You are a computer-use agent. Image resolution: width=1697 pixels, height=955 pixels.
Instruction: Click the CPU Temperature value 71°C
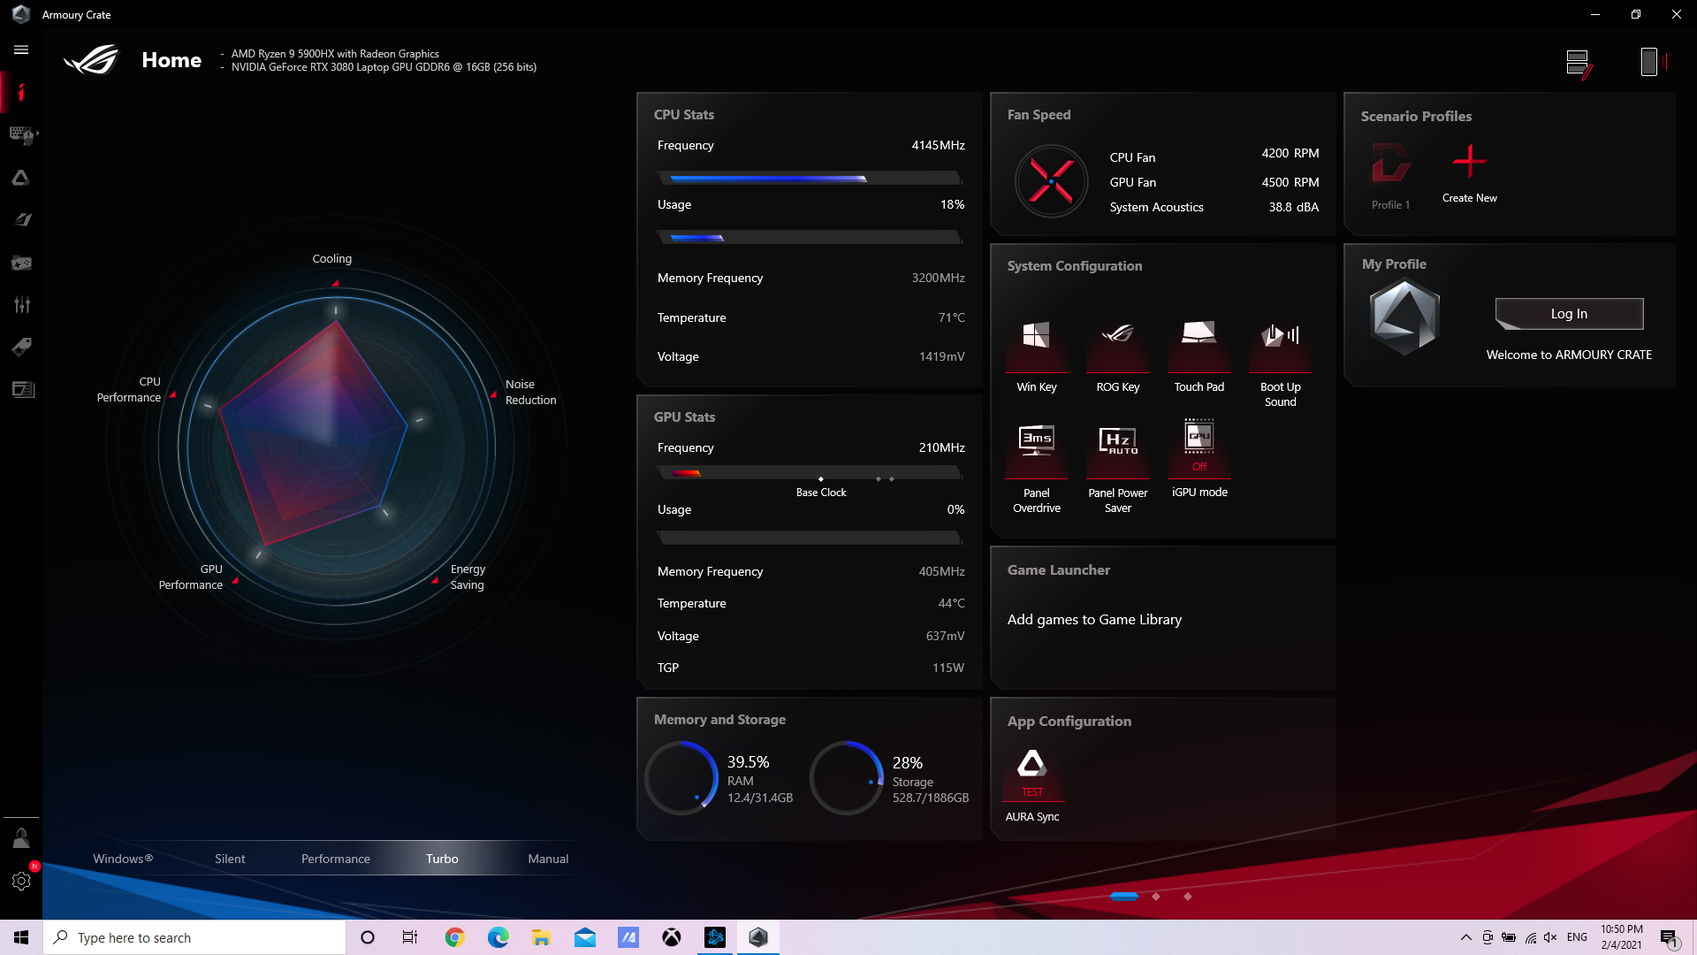coord(951,317)
